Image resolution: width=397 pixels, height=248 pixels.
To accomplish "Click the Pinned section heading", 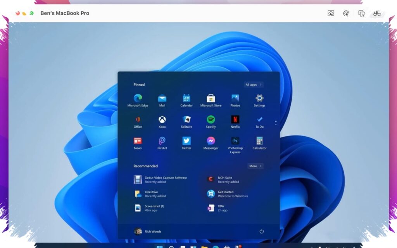I will pos(139,85).
